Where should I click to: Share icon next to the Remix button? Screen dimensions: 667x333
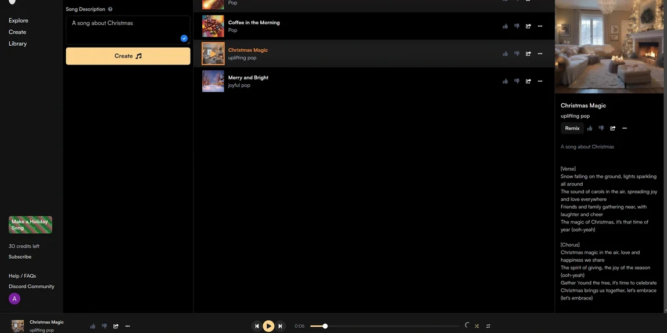coord(612,128)
